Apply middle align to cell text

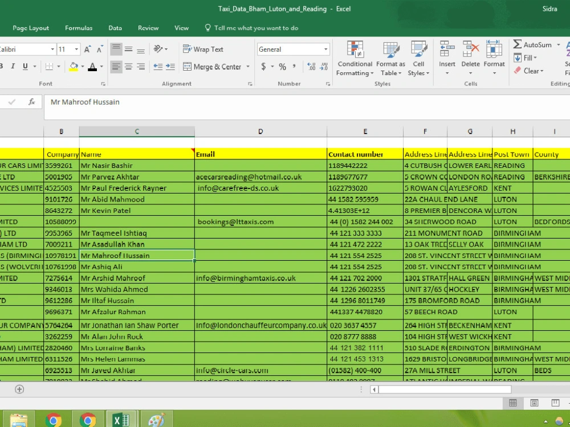(x=128, y=49)
